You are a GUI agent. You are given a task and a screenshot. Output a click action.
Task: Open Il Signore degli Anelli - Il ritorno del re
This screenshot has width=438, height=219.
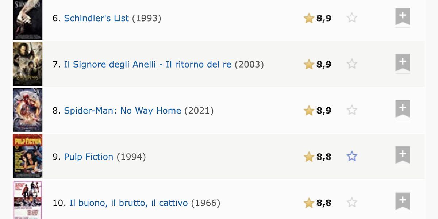[x=148, y=65]
